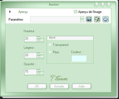The height and width of the screenshot is (99, 119).
Task: Select the Transparent border option
Action: click(x=50, y=45)
